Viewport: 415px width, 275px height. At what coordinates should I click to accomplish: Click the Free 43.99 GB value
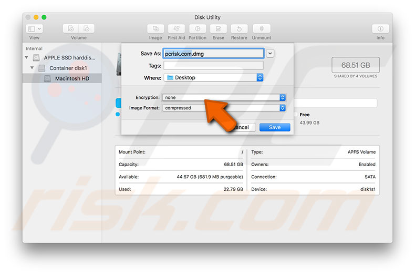pyautogui.click(x=309, y=123)
